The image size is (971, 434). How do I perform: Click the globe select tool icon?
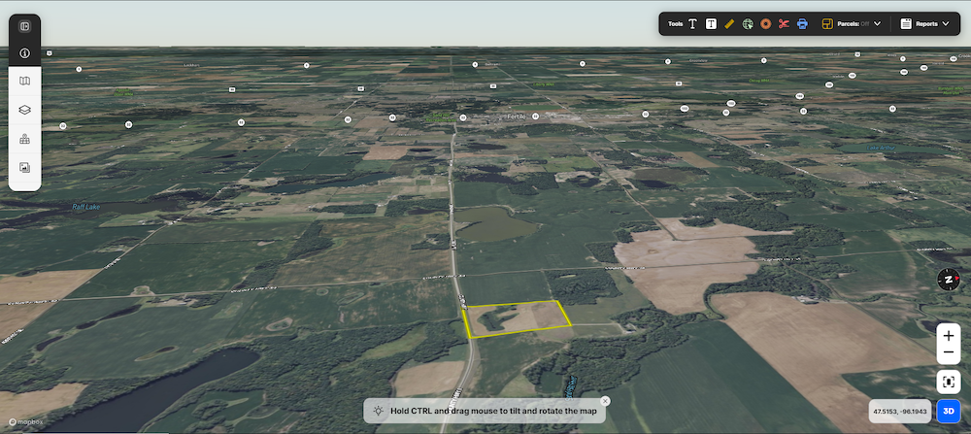click(748, 23)
